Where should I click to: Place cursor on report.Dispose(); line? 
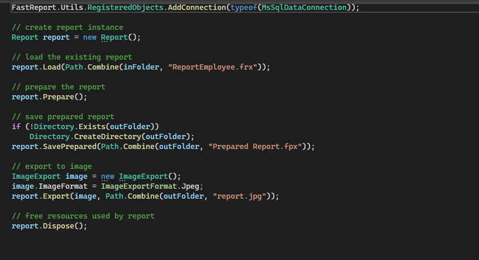[49, 226]
